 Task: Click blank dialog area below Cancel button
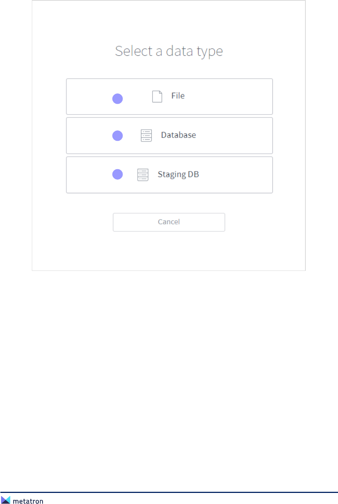click(x=169, y=251)
